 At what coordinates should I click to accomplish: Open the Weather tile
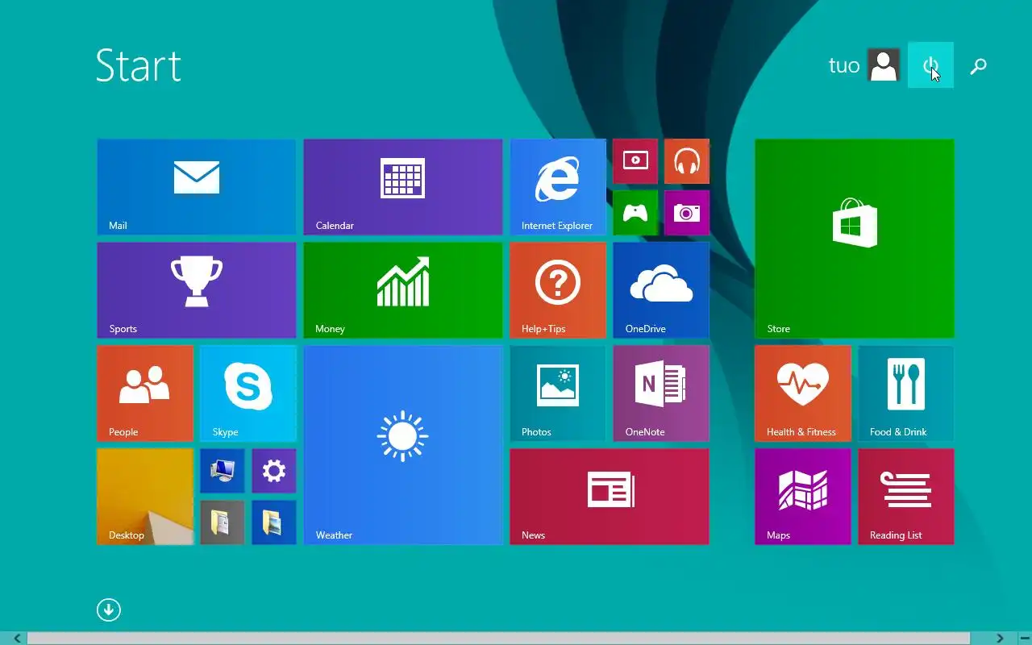pos(403,445)
